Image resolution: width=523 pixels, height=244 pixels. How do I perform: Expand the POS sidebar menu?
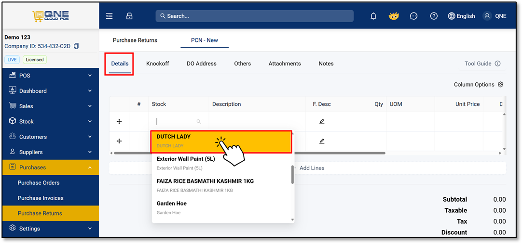[x=50, y=76]
